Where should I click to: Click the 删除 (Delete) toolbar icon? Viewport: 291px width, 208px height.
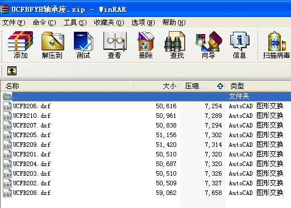point(145,45)
